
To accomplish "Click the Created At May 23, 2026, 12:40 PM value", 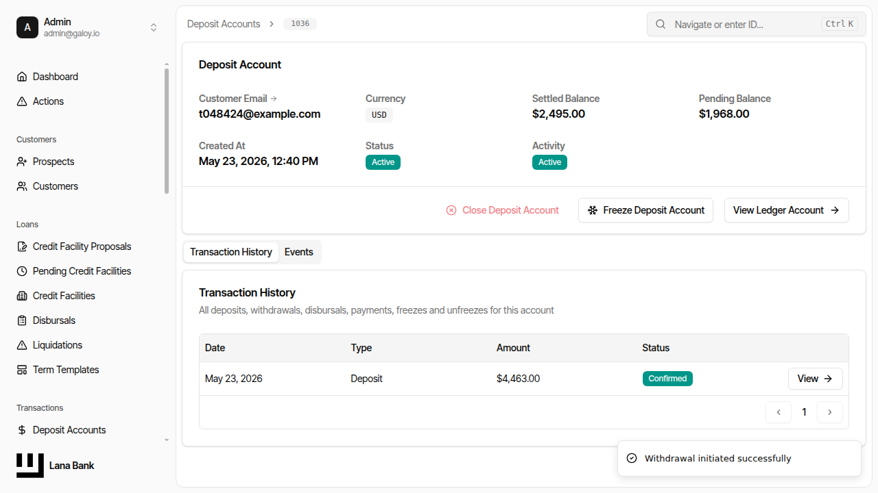I will click(259, 162).
